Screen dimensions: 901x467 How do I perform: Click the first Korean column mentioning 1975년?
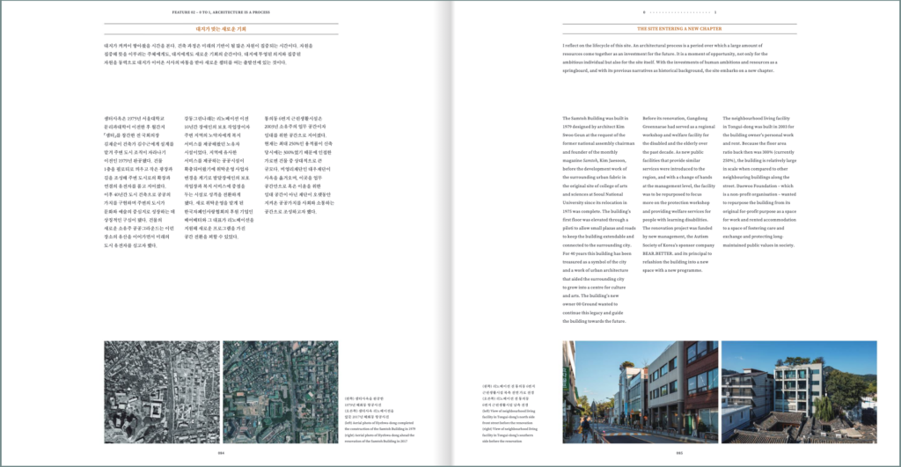(140, 181)
